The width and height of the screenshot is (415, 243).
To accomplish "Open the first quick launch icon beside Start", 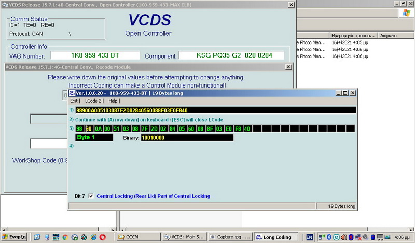I will pos(37,237).
